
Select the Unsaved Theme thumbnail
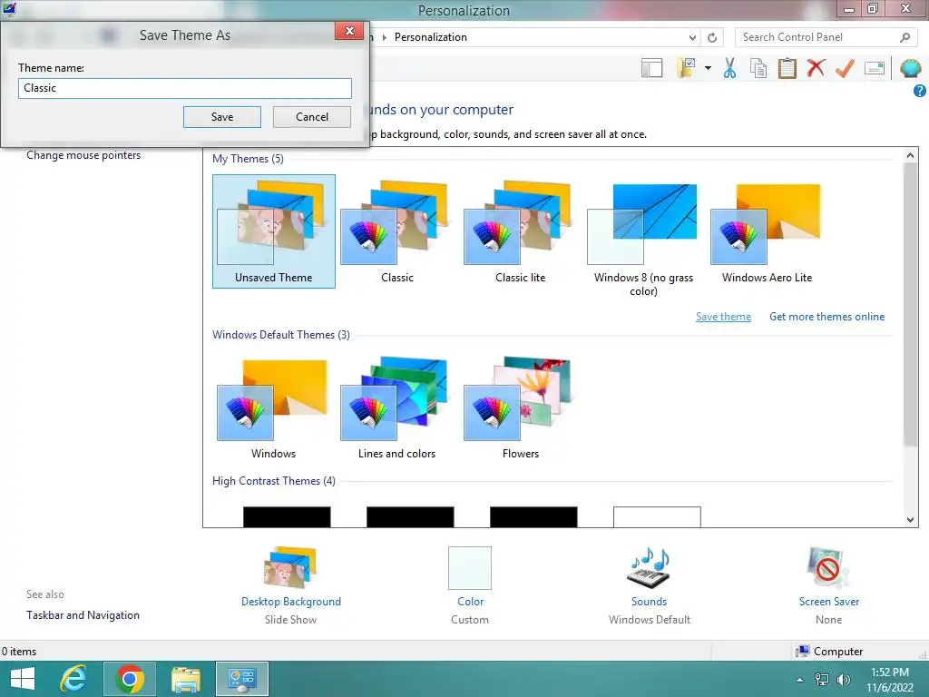[x=274, y=231]
